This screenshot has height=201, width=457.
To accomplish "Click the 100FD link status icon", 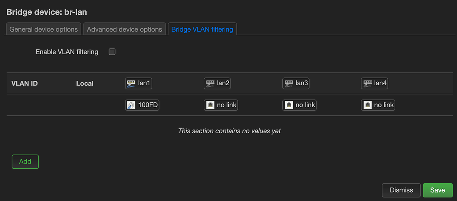I will click(x=131, y=105).
